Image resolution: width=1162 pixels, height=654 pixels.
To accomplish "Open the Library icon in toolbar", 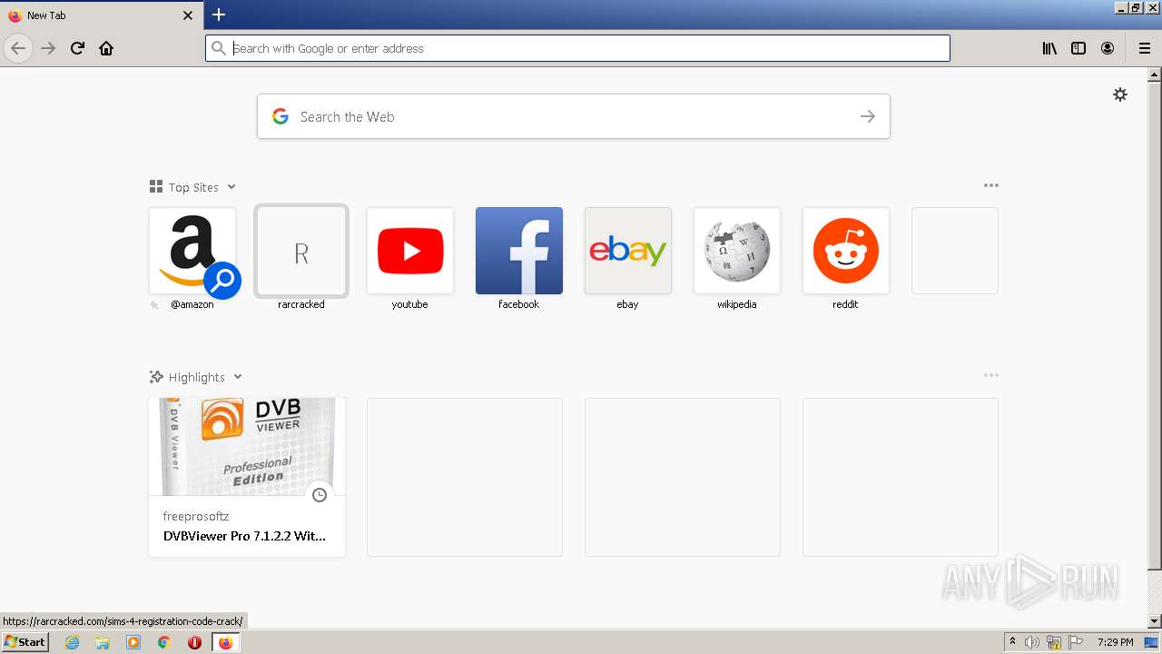I will (1049, 48).
